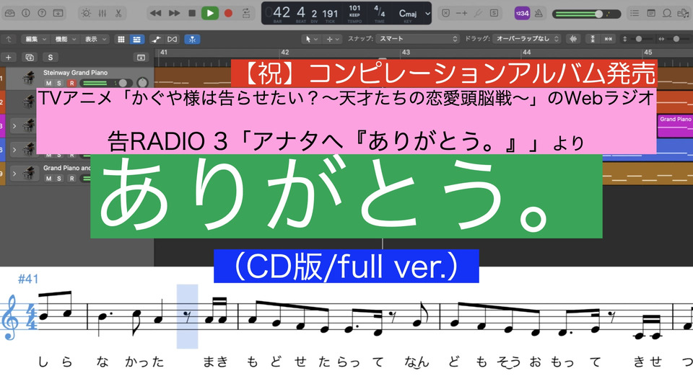Open the 表示 menu
The height and width of the screenshot is (389, 693).
tap(95, 39)
